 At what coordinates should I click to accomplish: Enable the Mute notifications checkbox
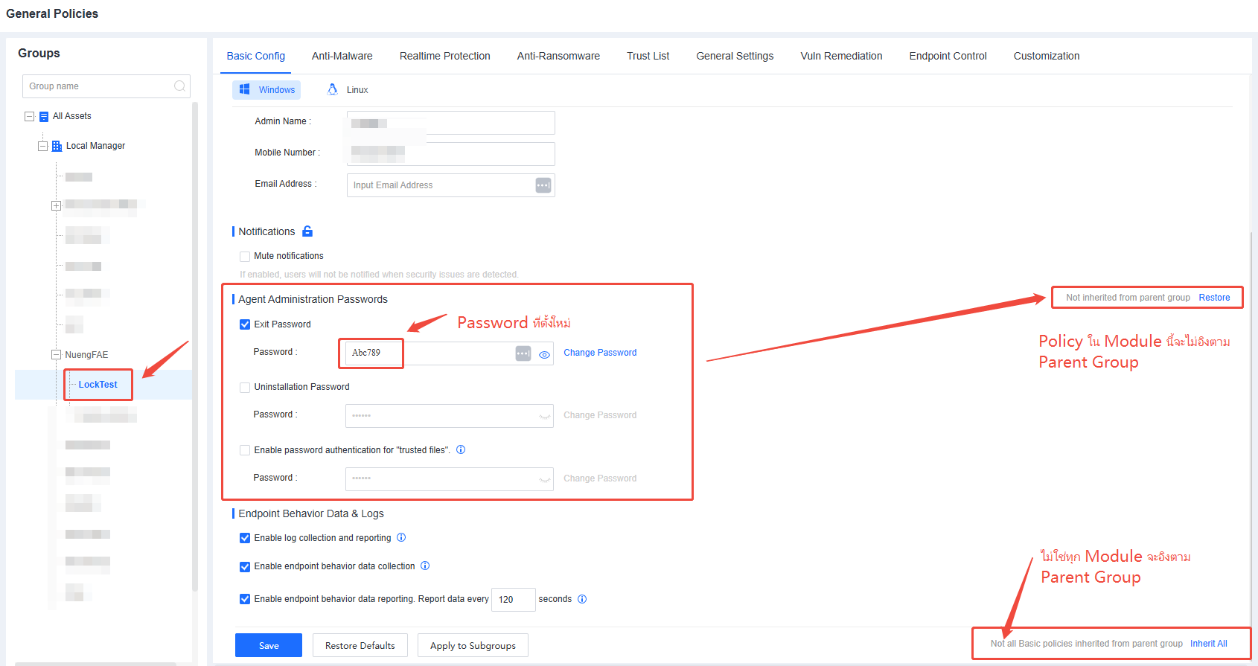coord(245,257)
